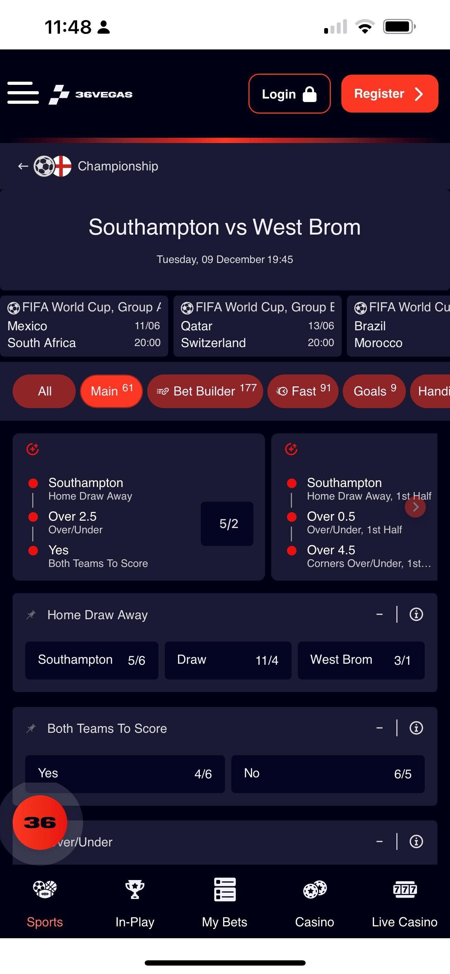Collapse the Home Draw Away market
450x974 pixels.
click(379, 614)
